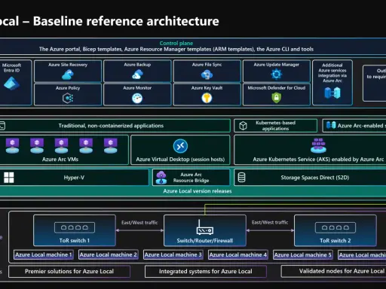
Task: Click the Azure Update Manager gear icon
Action: tap(277, 75)
